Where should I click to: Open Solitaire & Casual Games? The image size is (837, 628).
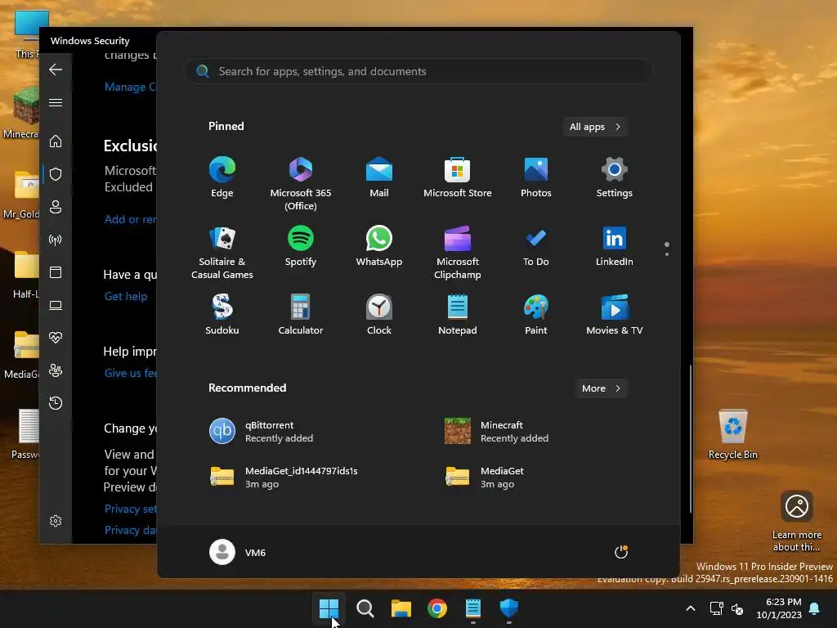[222, 253]
